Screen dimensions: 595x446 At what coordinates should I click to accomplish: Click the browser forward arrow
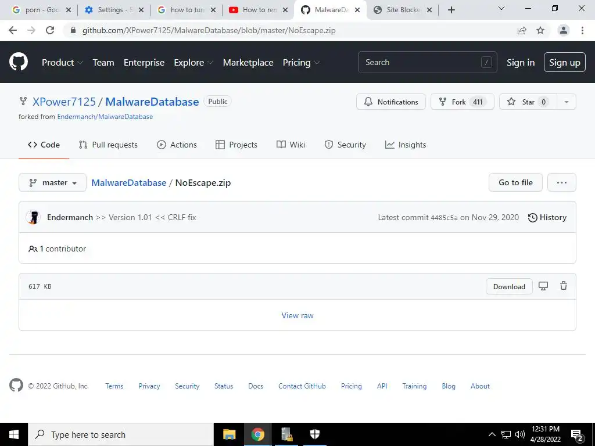[x=31, y=30]
